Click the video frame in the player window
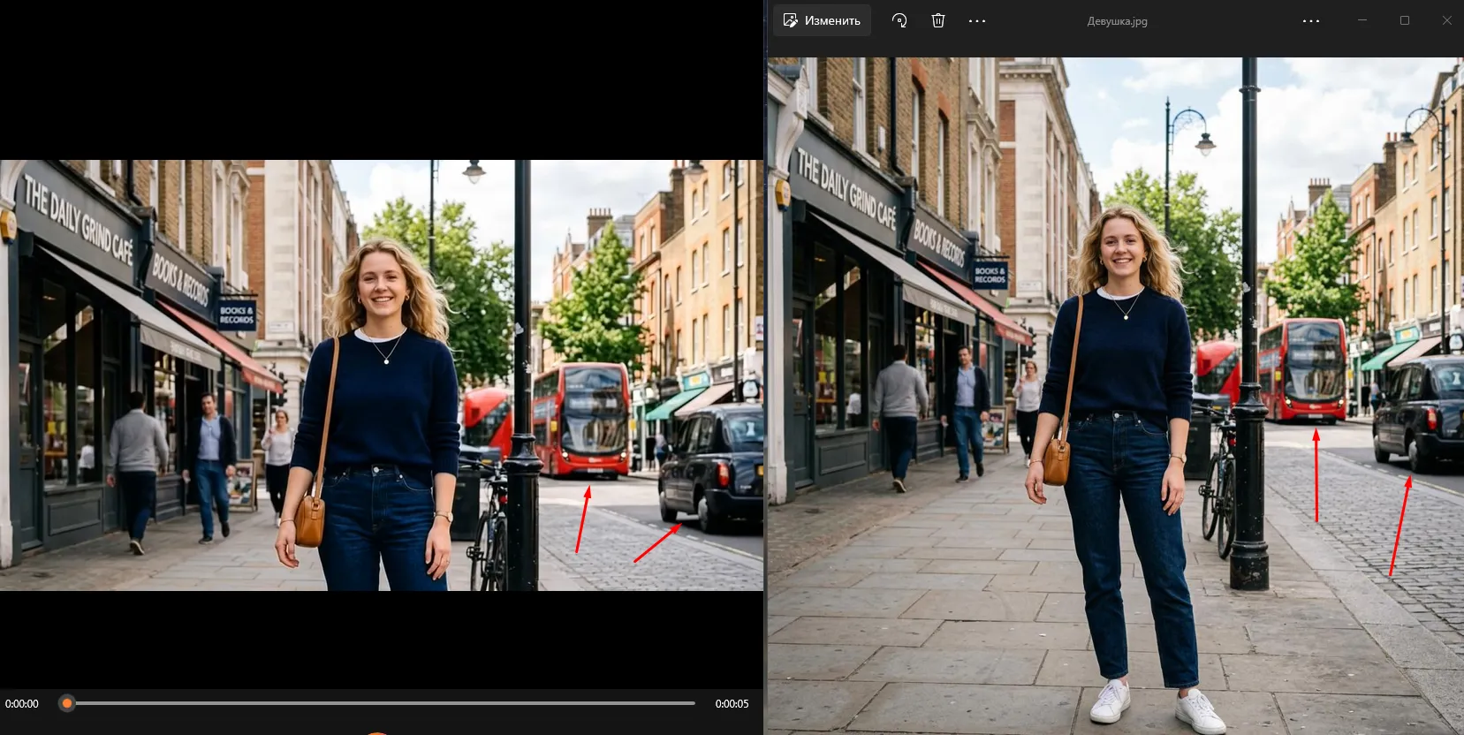This screenshot has width=1464, height=735. [382, 375]
